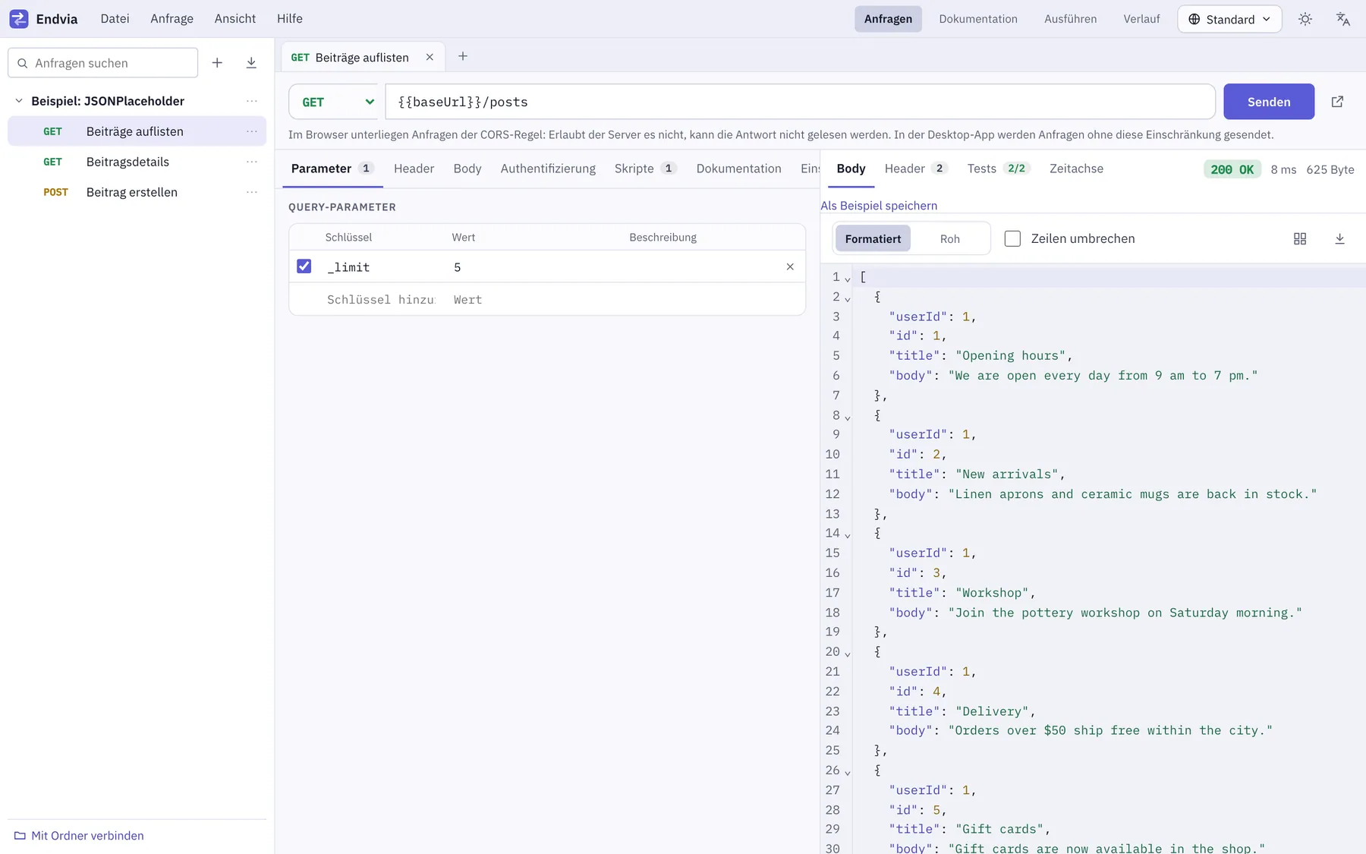Viewport: 1366px width, 854px height.
Task: Fold JSON line 1 array
Action: (x=848, y=279)
